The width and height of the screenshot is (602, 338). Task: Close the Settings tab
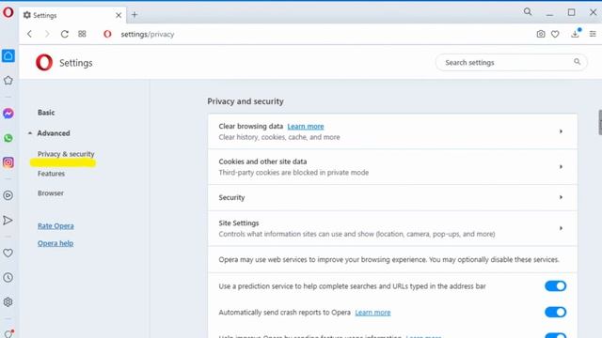(119, 15)
